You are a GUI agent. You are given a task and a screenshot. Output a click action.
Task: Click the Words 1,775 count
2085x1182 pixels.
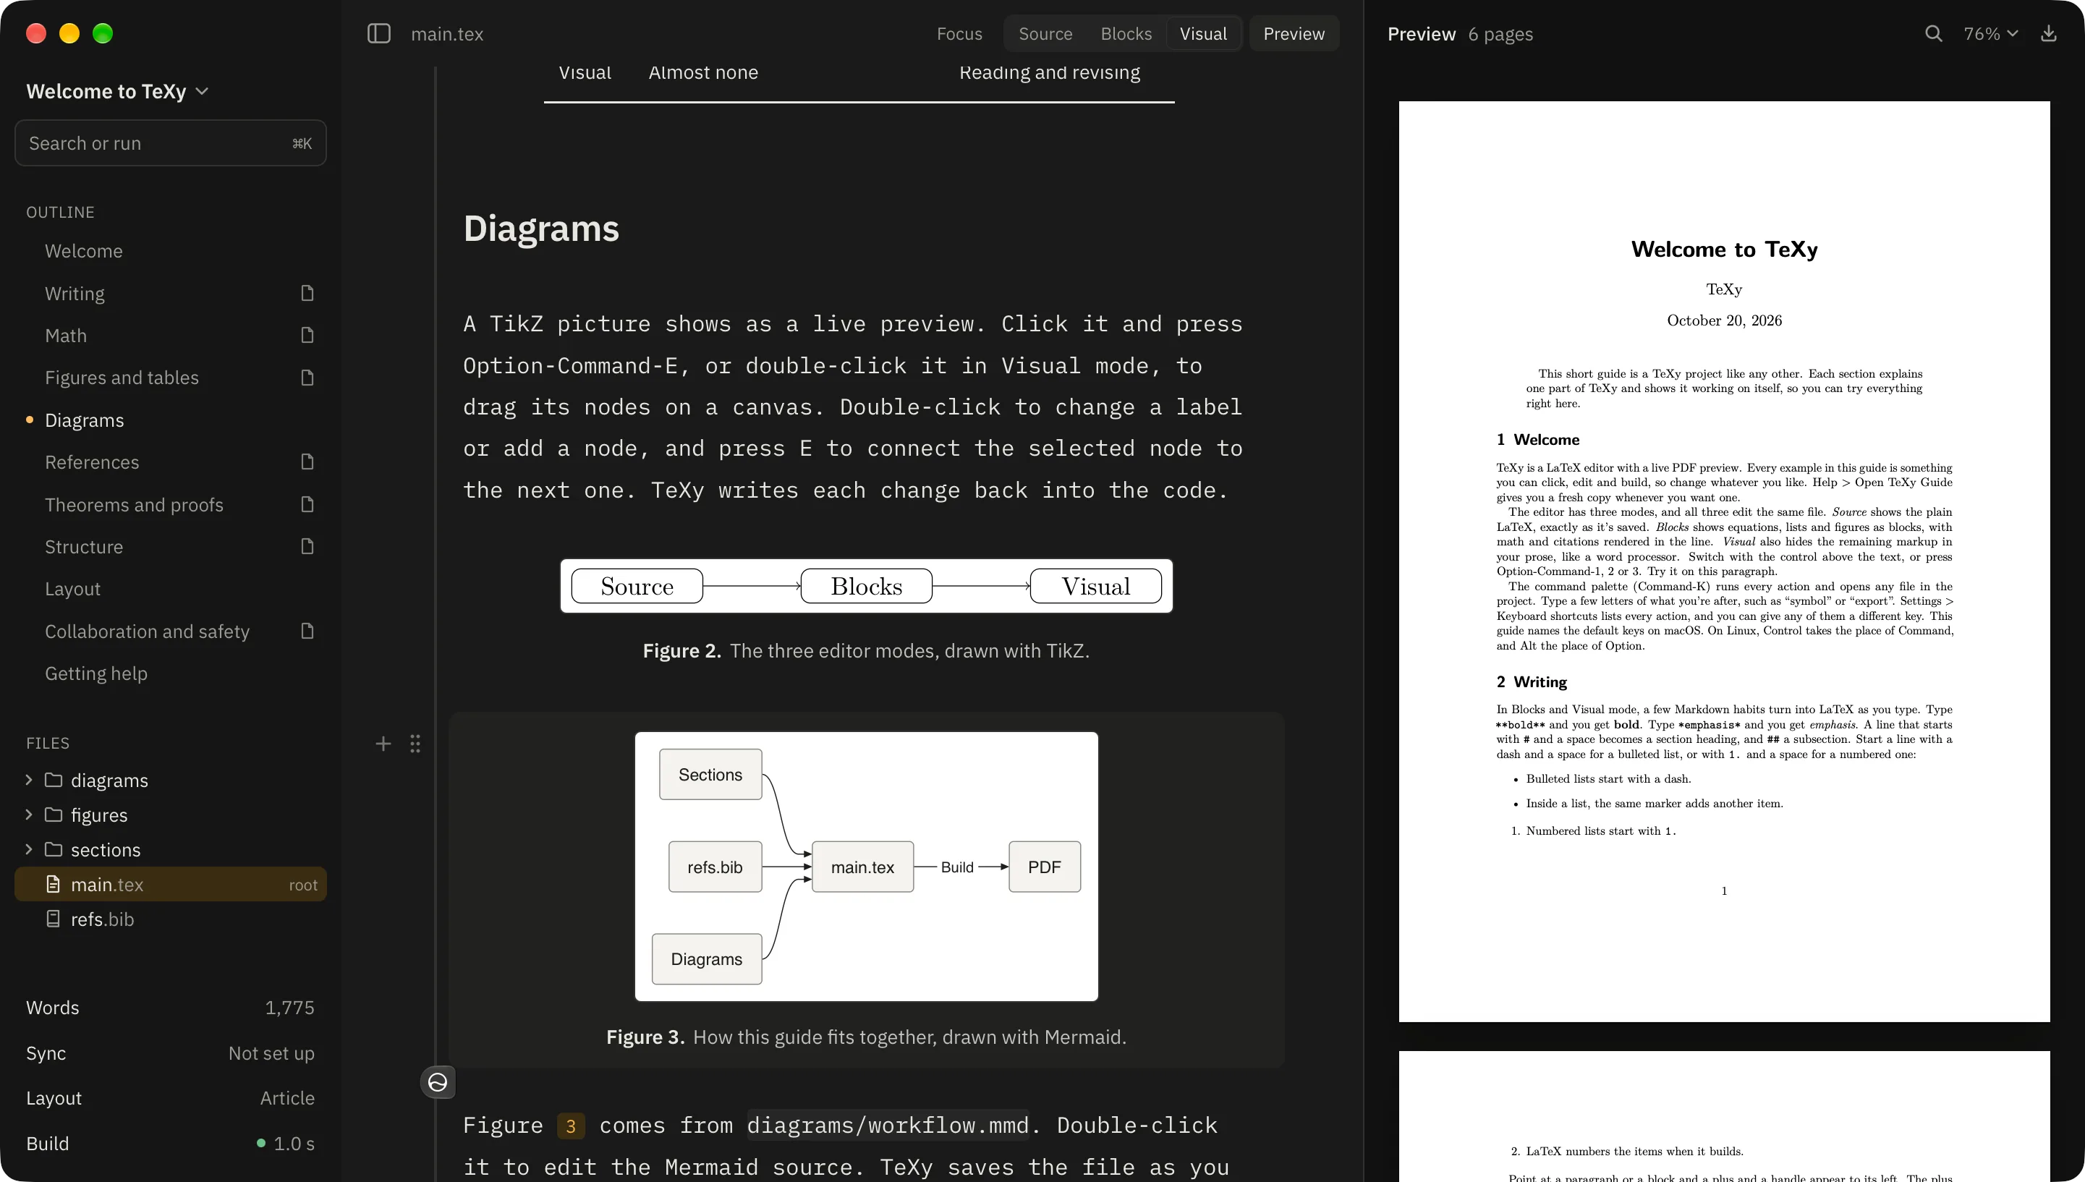click(170, 1008)
